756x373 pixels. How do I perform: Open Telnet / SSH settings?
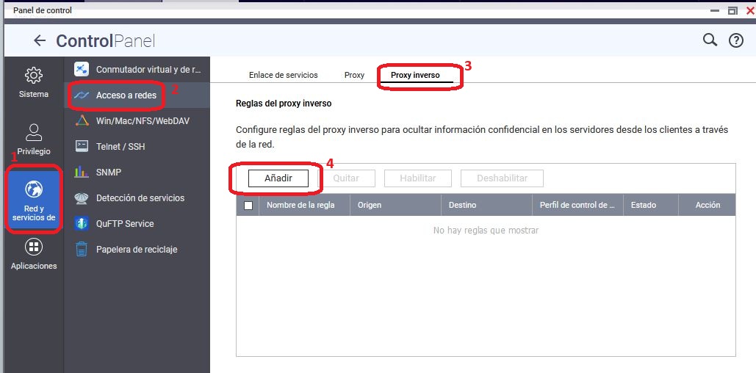click(x=120, y=146)
